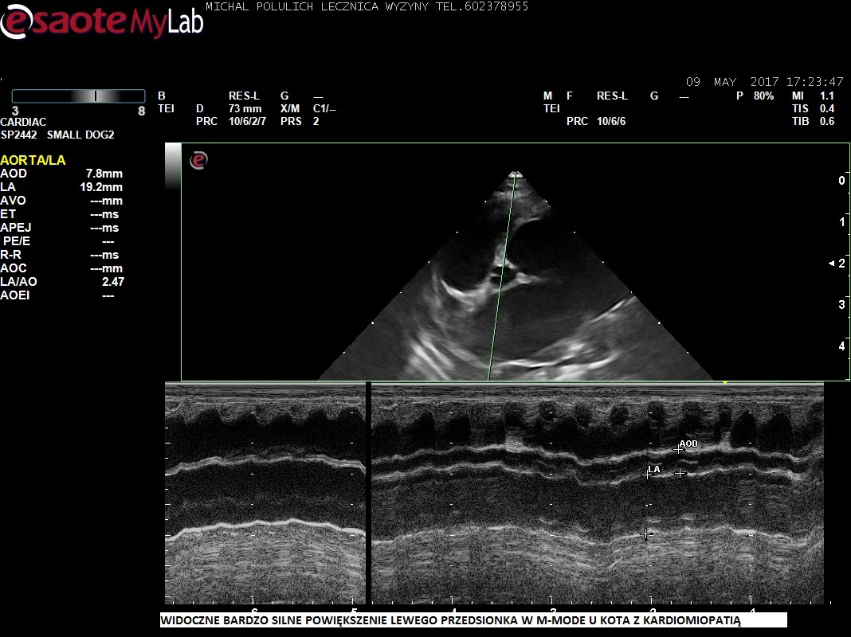
Task: Click the focus arrow at depth 2
Action: point(832,263)
